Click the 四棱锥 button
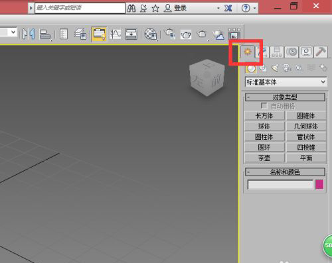This screenshot has width=332, height=263. [x=306, y=147]
